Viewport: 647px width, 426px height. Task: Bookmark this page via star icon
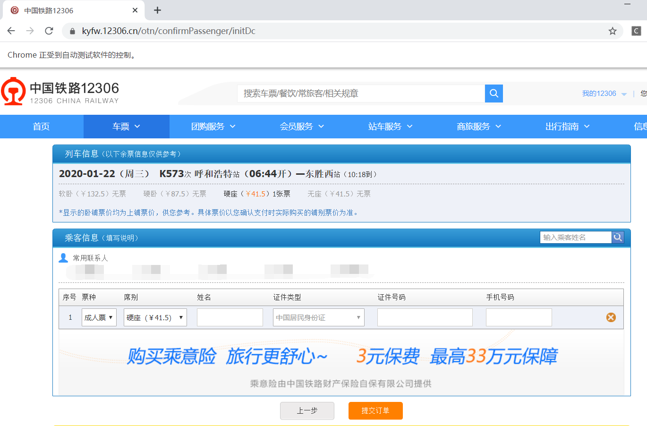pyautogui.click(x=613, y=31)
